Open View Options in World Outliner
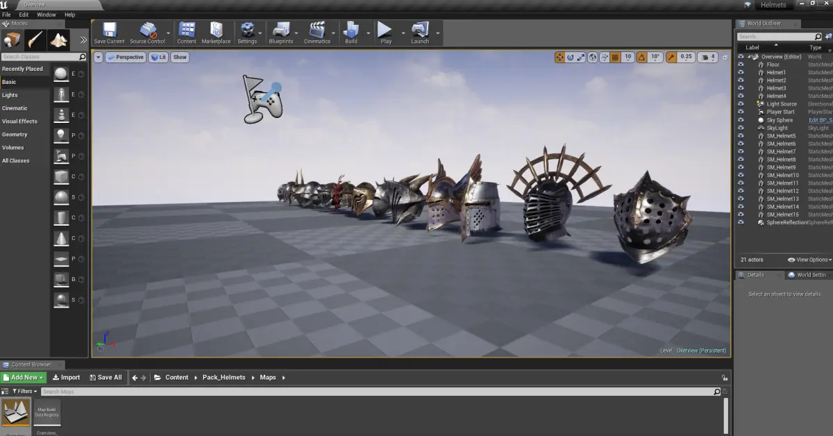 (x=809, y=260)
